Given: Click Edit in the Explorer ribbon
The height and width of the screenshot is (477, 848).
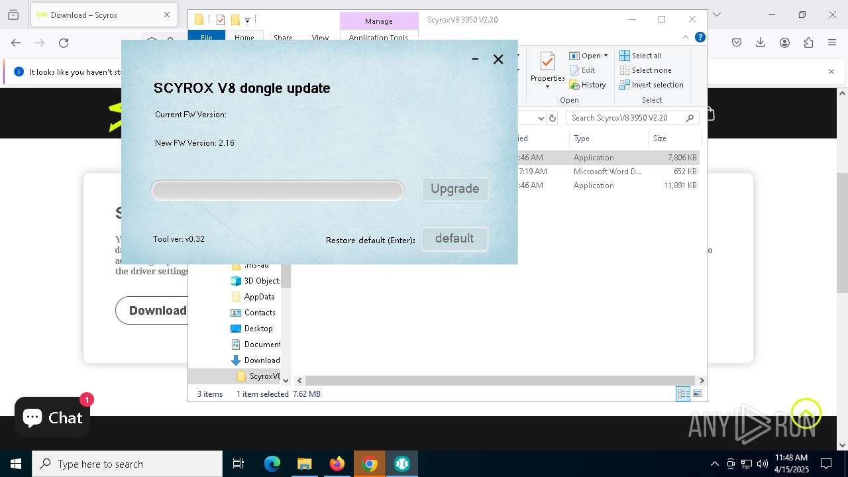Looking at the screenshot, I should click(583, 70).
